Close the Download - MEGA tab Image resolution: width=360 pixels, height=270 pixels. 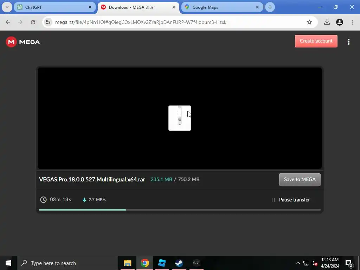tap(174, 7)
